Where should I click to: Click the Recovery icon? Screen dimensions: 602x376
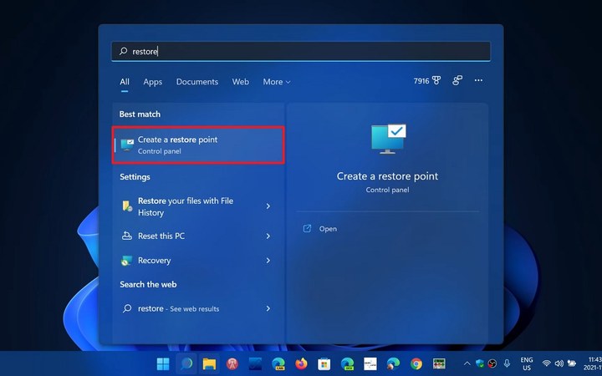(x=127, y=261)
